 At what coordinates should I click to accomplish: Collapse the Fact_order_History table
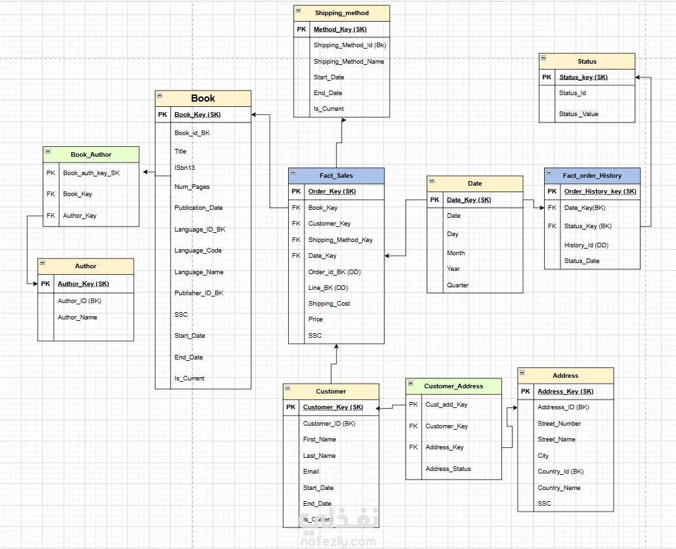tap(549, 173)
